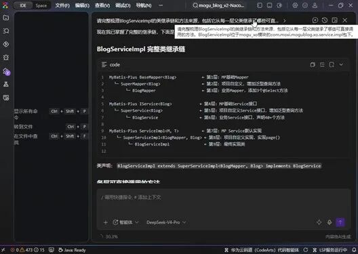This screenshot has height=254, width=358.
Task: Open the remote monitor icon in sidebar
Action: point(6,98)
